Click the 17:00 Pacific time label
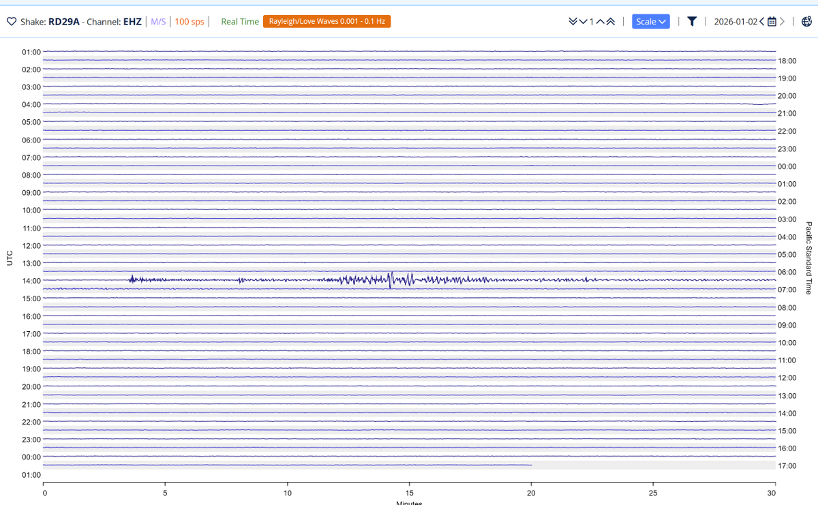This screenshot has width=818, height=505. [787, 466]
